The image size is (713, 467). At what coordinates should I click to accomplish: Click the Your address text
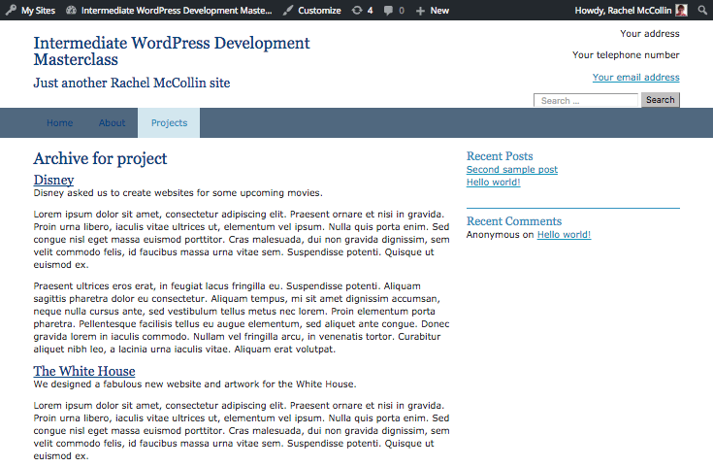pyautogui.click(x=649, y=34)
